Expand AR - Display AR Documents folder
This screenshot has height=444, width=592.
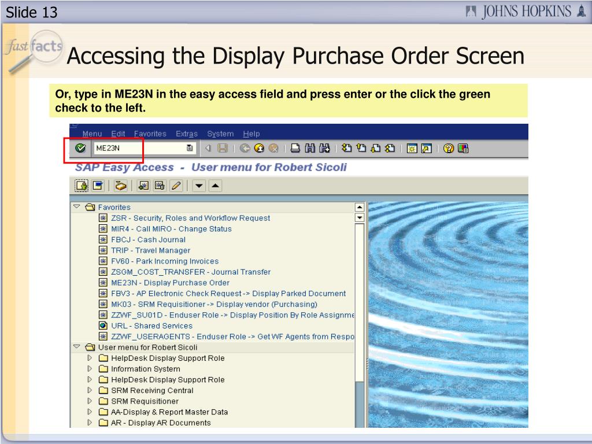90,423
